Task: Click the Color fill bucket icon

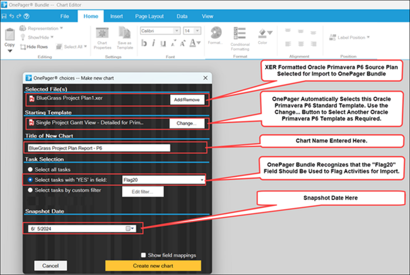Action: (262, 33)
